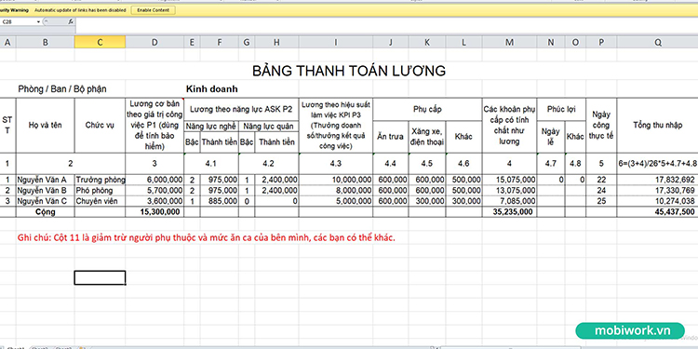The width and height of the screenshot is (698, 349).
Task: Select column H header
Action: point(276,42)
